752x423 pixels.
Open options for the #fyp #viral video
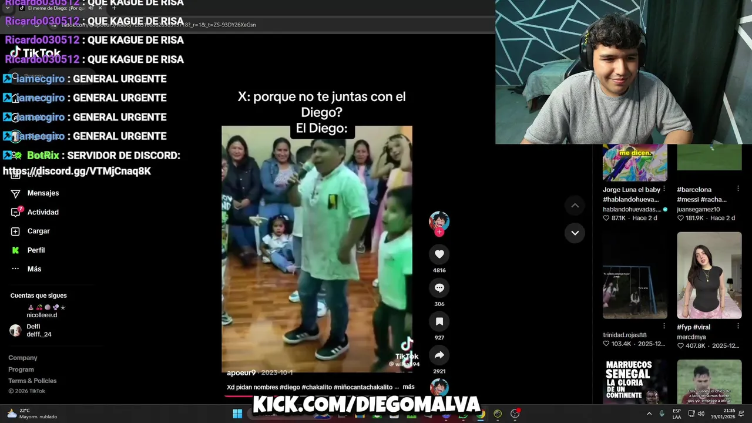pyautogui.click(x=738, y=326)
